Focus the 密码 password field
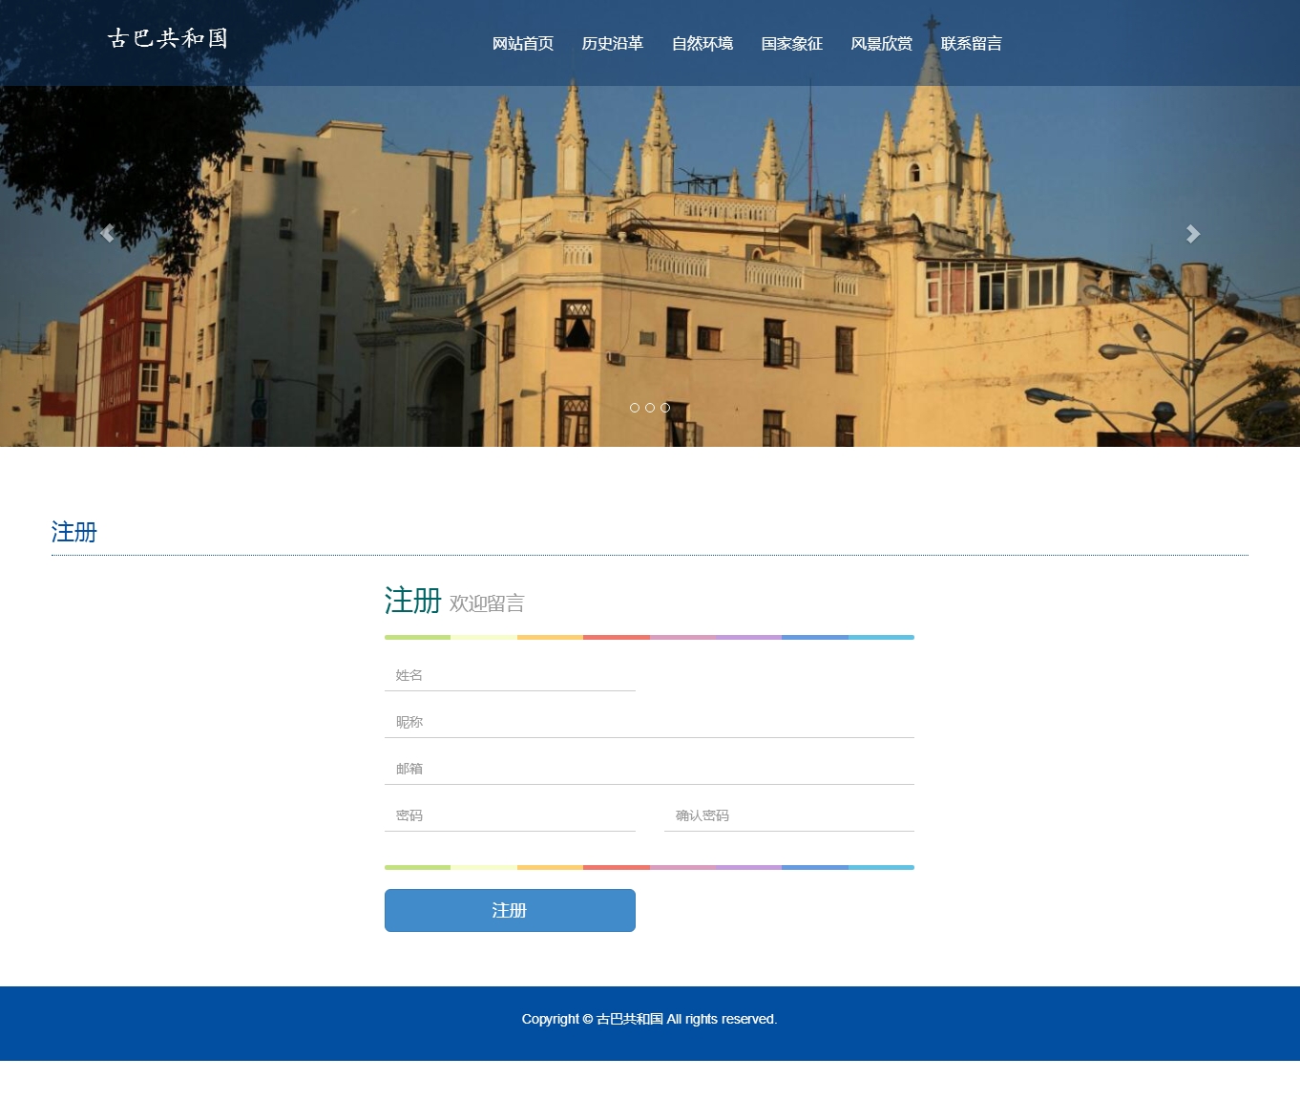The height and width of the screenshot is (1100, 1300). [x=510, y=815]
